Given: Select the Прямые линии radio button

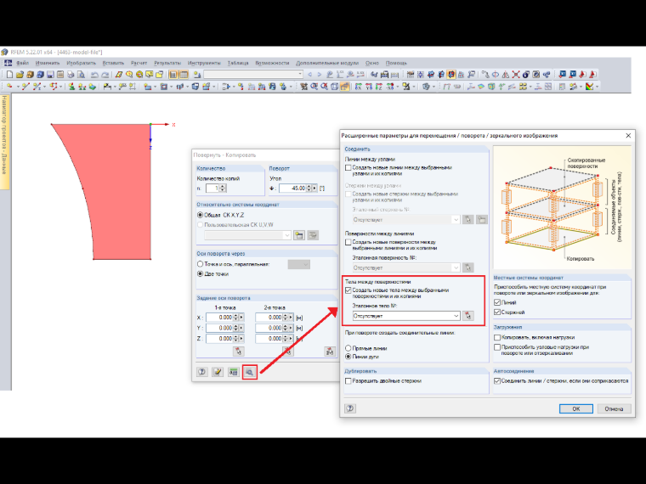Looking at the screenshot, I should pos(348,348).
